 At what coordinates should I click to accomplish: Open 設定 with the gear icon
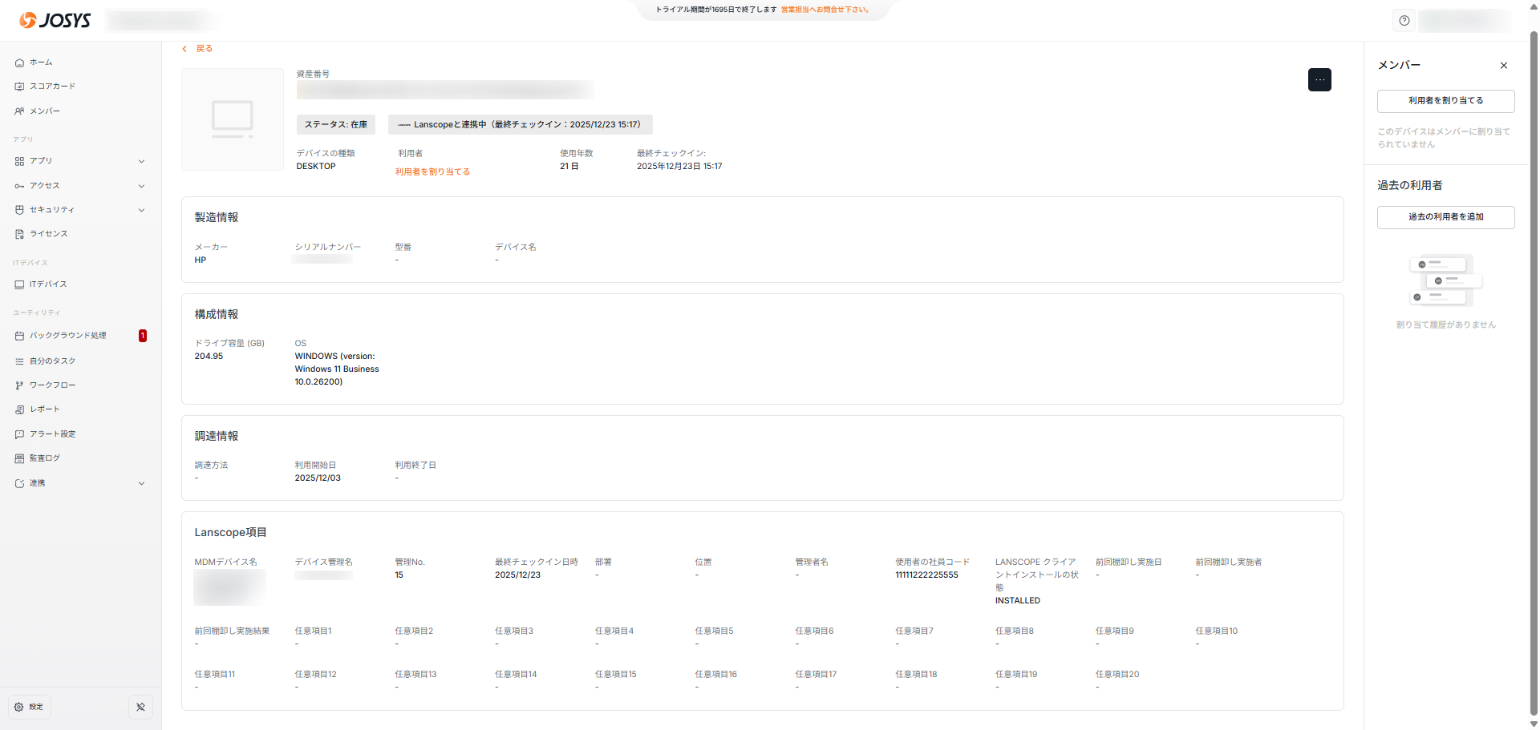29,707
